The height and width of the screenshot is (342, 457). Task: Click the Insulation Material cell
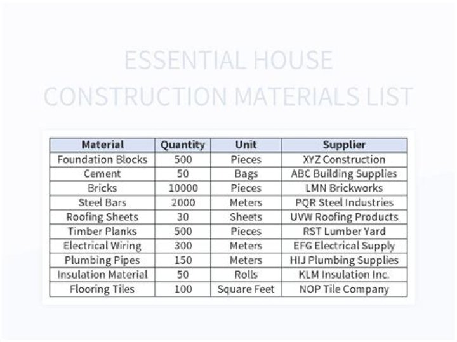[102, 275]
